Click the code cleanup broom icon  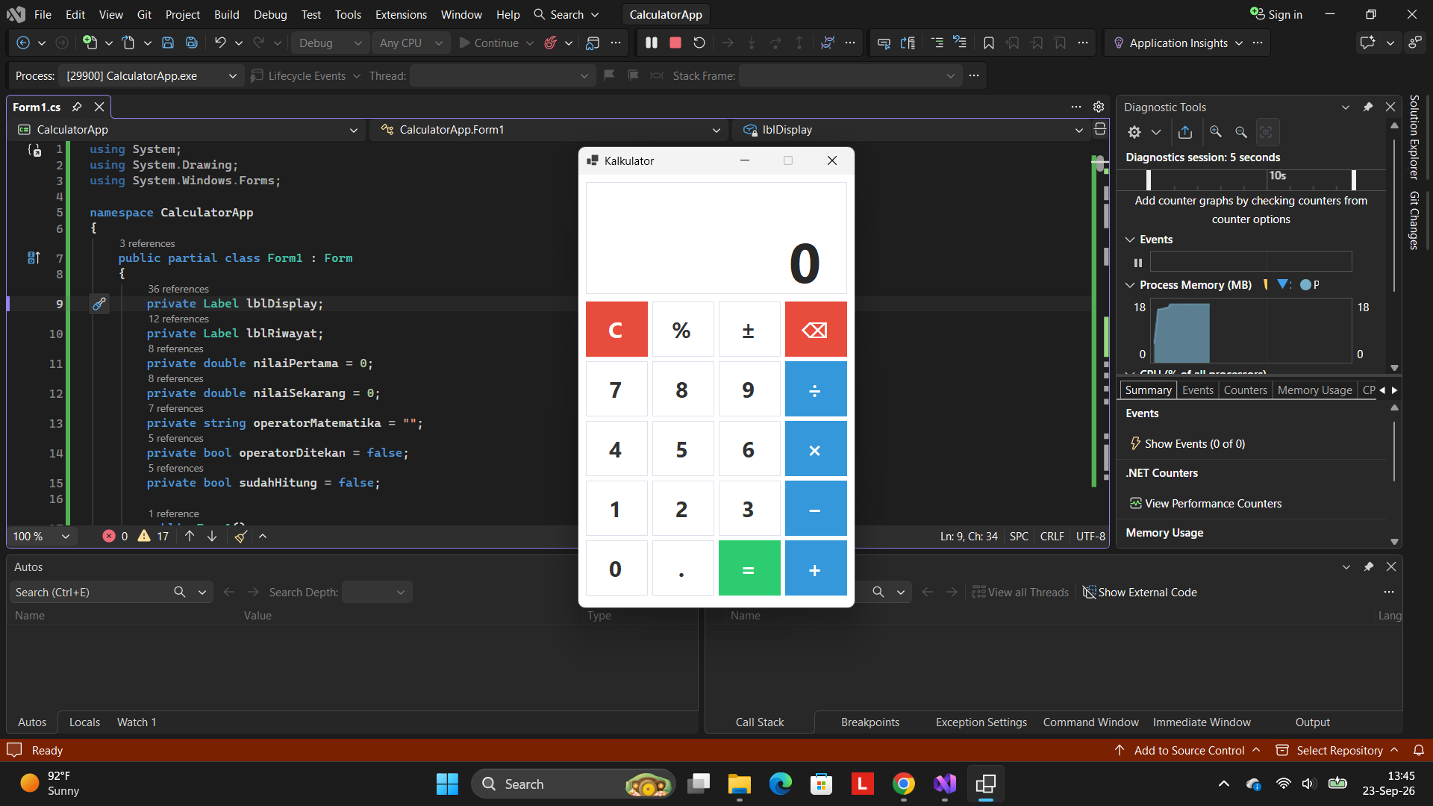point(240,537)
